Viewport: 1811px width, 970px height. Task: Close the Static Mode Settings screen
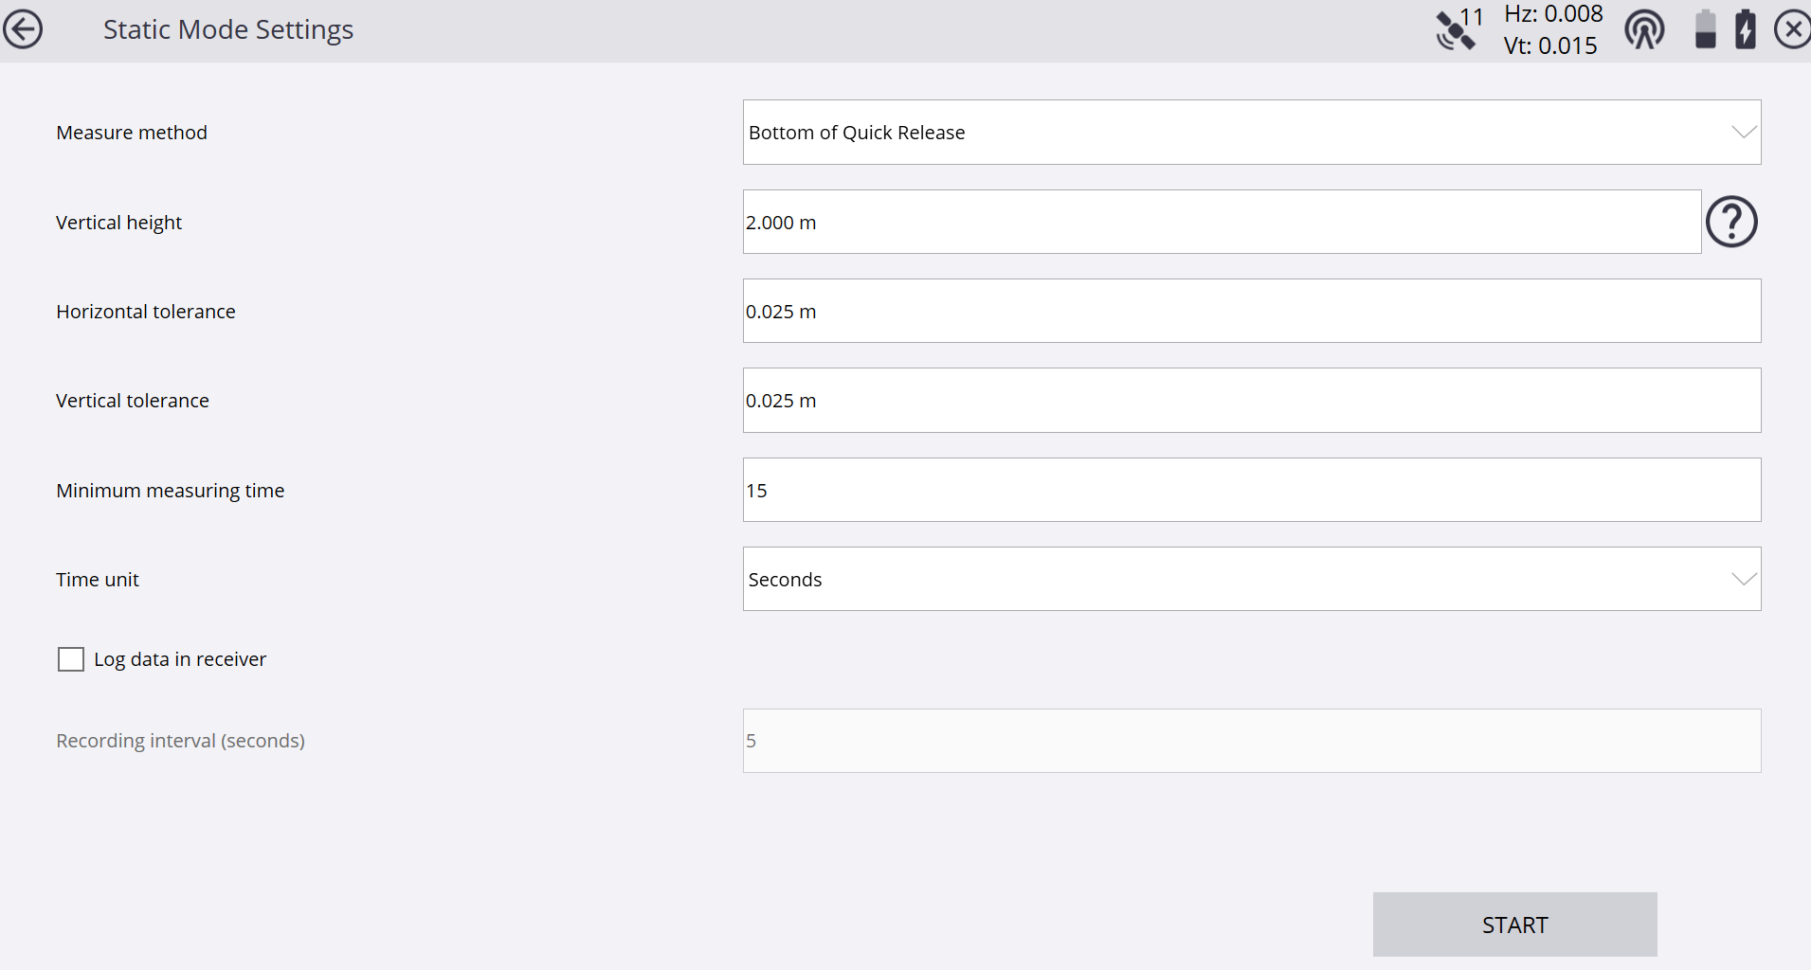[x=1792, y=29]
